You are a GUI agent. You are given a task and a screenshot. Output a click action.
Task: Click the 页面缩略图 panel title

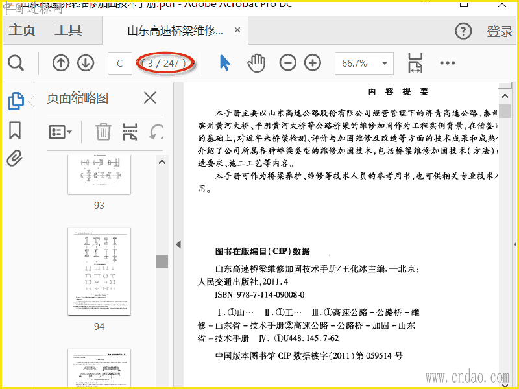pos(77,98)
